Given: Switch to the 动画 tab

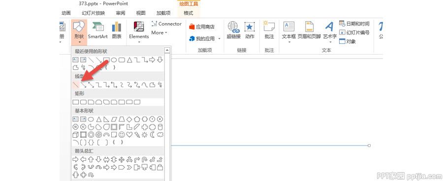Looking at the screenshot, I should (66, 13).
